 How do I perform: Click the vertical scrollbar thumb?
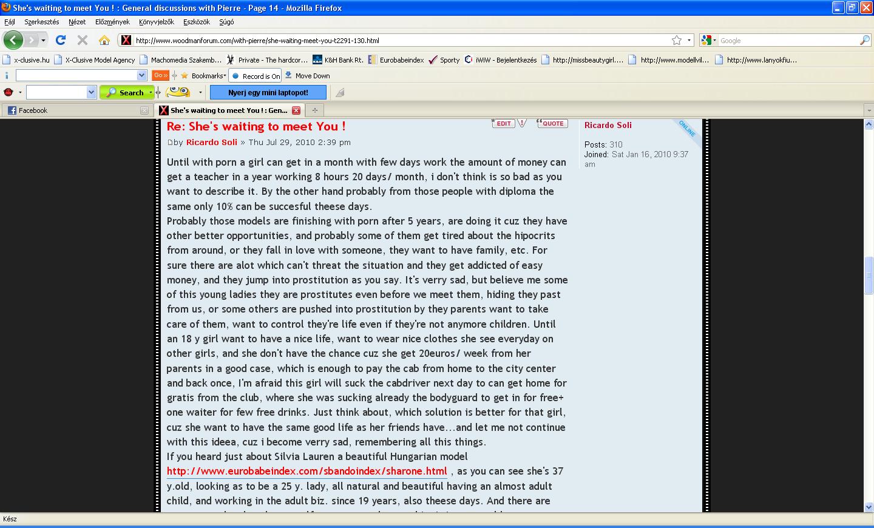click(869, 275)
